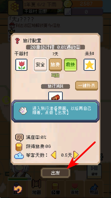This screenshot has height=198, width=111.
Task: Select the 干草村 tulip origin icon
Action: tap(21, 65)
